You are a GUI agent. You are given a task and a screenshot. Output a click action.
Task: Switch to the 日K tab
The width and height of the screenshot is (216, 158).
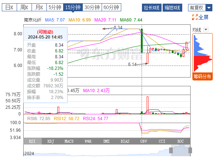click(9, 7)
